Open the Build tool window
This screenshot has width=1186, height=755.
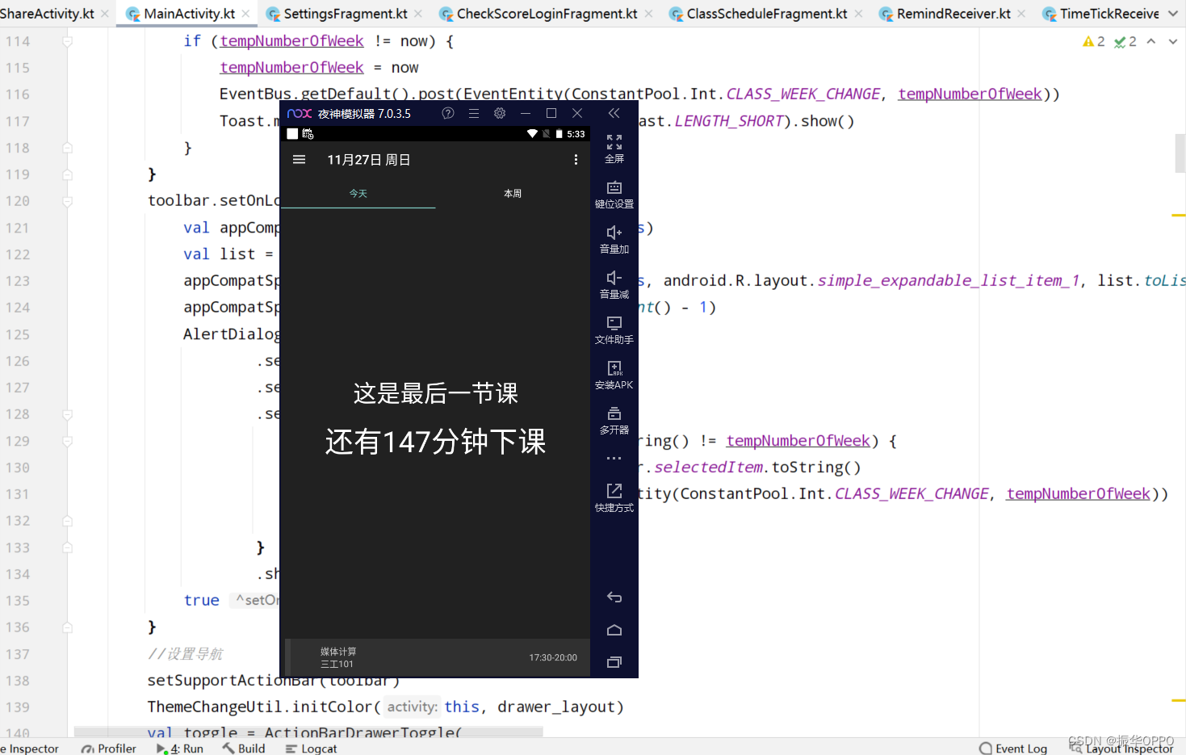244,749
